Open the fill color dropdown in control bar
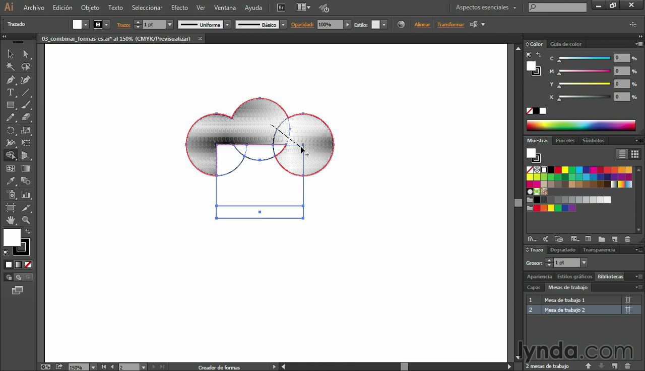 tap(86, 25)
